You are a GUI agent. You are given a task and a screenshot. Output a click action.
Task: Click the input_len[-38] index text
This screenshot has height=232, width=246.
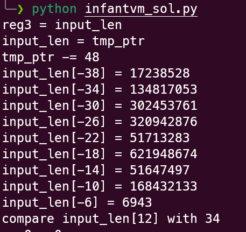coord(54,73)
